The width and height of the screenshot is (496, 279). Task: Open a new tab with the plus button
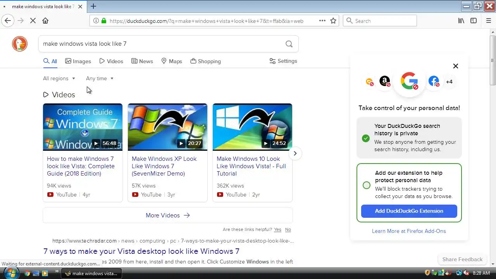click(93, 6)
